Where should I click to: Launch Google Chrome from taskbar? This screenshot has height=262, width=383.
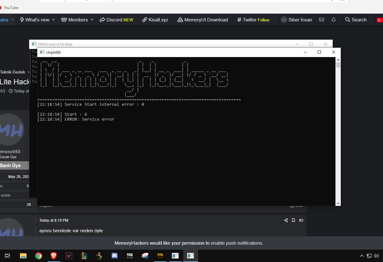(x=39, y=256)
